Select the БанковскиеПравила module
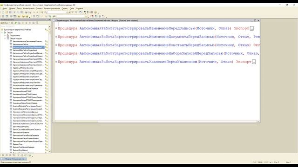The image size is (298, 167). point(21,132)
